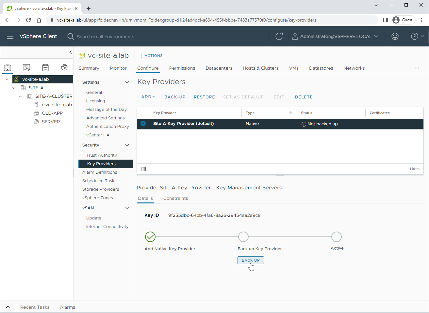429x313 pixels.
Task: Switch to VMs and Templates inventory view
Action: pos(26,68)
